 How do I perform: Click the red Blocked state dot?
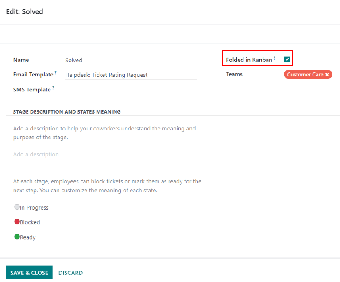pyautogui.click(x=17, y=221)
